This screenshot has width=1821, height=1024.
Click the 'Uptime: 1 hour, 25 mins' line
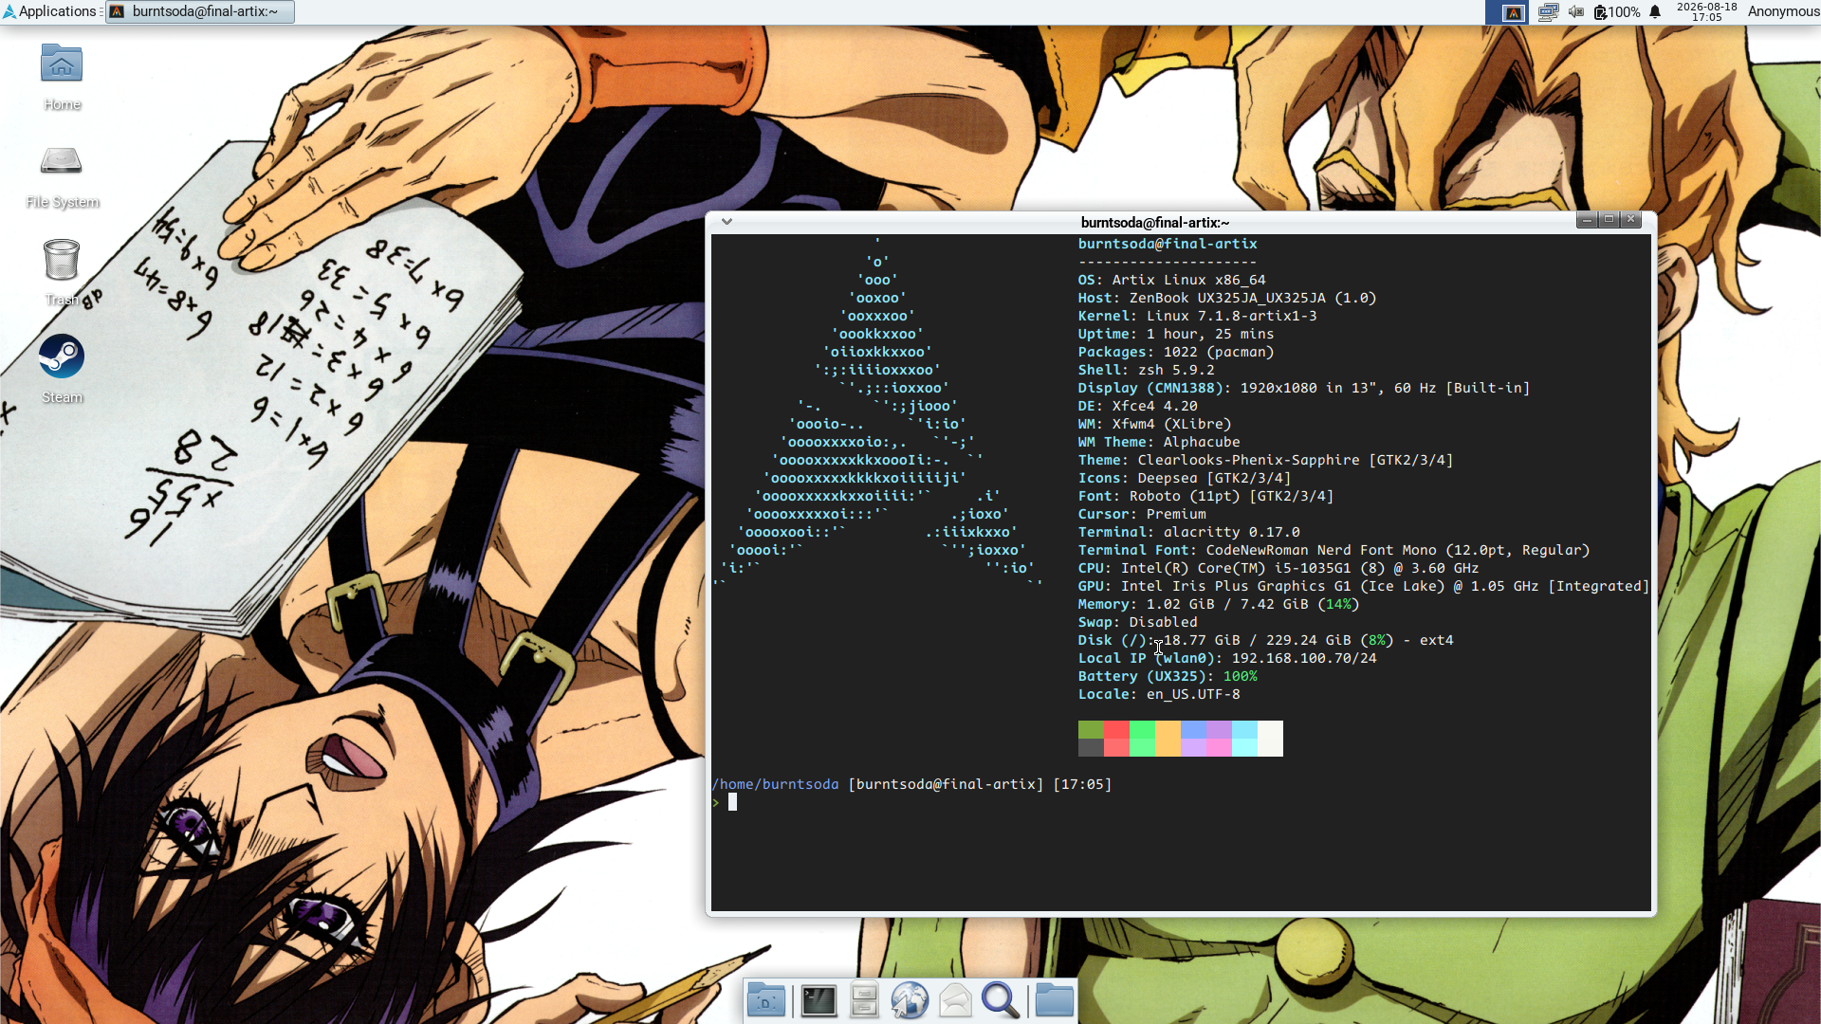point(1176,334)
